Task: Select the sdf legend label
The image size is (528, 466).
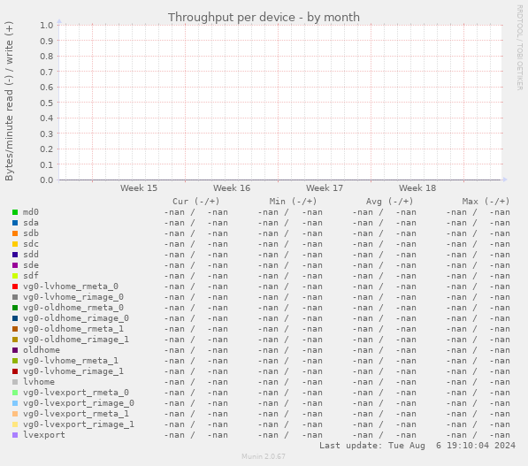Action: coord(31,276)
